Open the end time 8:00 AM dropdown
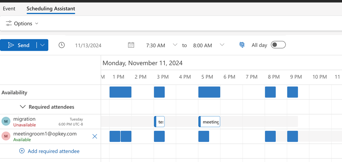This screenshot has width=342, height=162. pyautogui.click(x=222, y=45)
